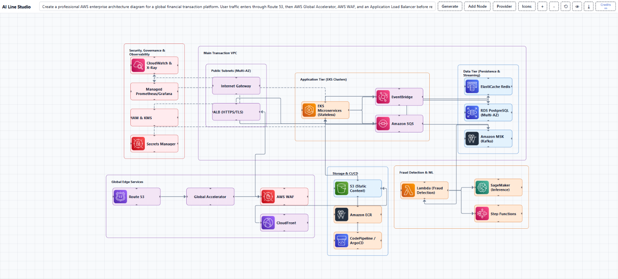Click the Public Subnets (Multi-AZ) label

point(231,71)
